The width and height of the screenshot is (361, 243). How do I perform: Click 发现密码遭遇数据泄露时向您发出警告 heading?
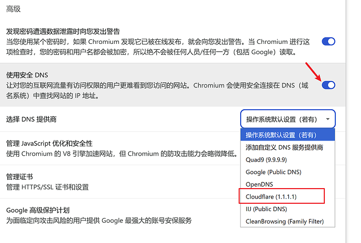[63, 31]
